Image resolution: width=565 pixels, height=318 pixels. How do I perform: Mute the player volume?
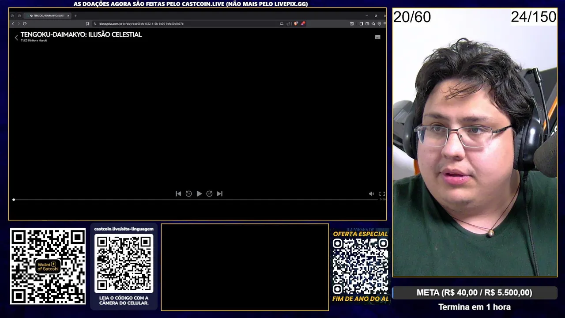coord(371,193)
